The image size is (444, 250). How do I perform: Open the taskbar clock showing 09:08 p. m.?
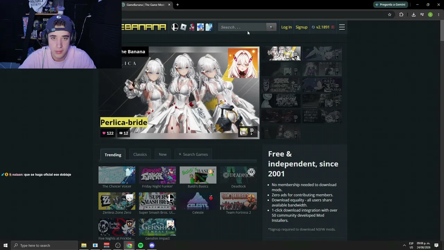pos(424,245)
